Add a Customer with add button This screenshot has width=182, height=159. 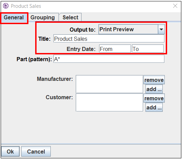[x=154, y=107]
